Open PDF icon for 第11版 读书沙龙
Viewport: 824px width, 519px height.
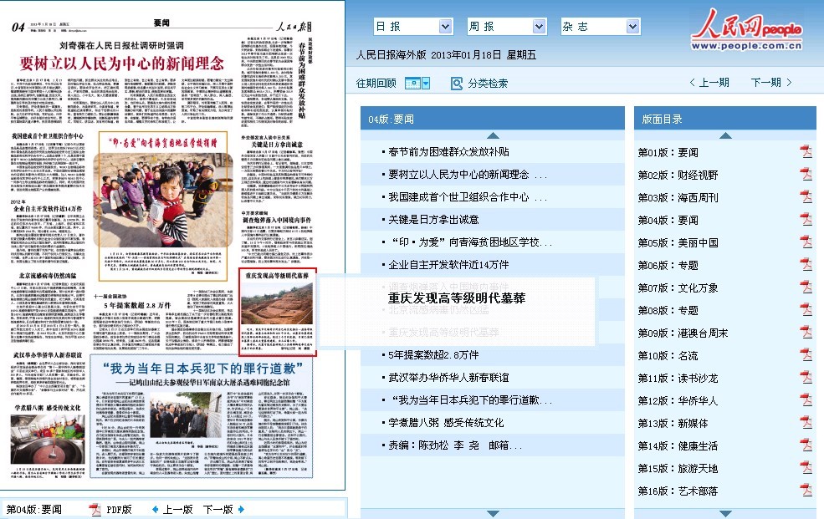point(806,377)
